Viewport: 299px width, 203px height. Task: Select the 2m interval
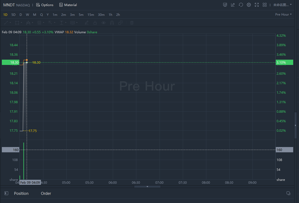click(63, 15)
